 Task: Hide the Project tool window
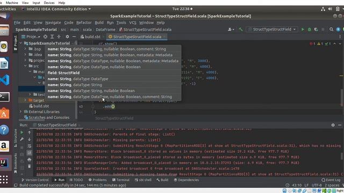click(x=74, y=37)
